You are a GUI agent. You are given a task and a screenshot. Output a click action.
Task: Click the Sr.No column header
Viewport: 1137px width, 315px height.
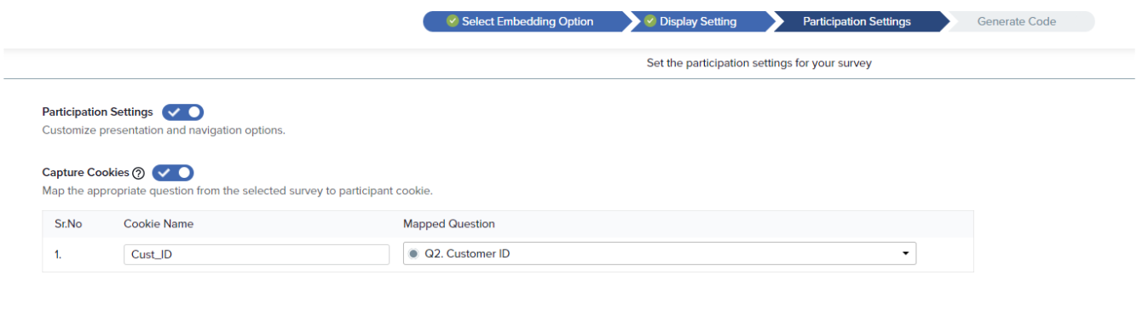tap(68, 224)
